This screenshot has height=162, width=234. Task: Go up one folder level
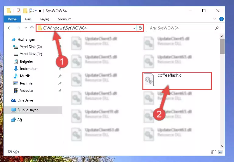click(x=32, y=28)
